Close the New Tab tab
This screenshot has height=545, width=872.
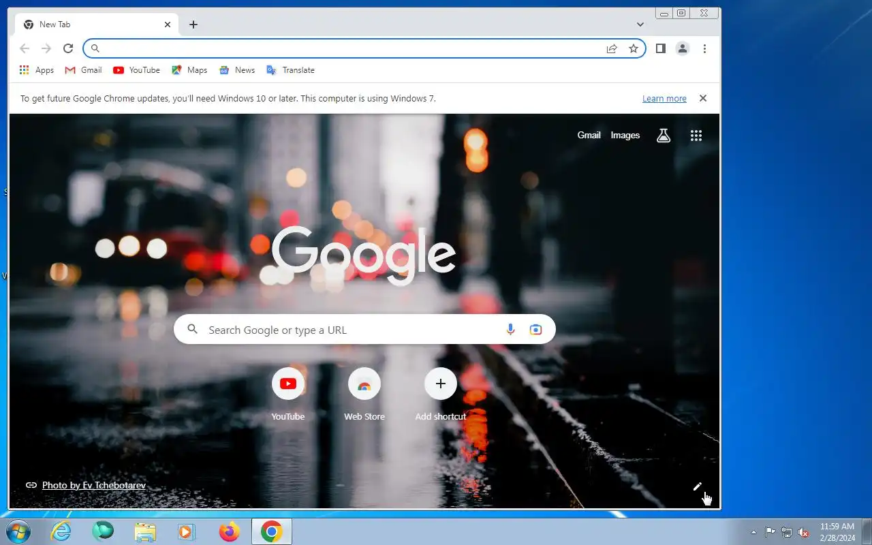pyautogui.click(x=168, y=25)
